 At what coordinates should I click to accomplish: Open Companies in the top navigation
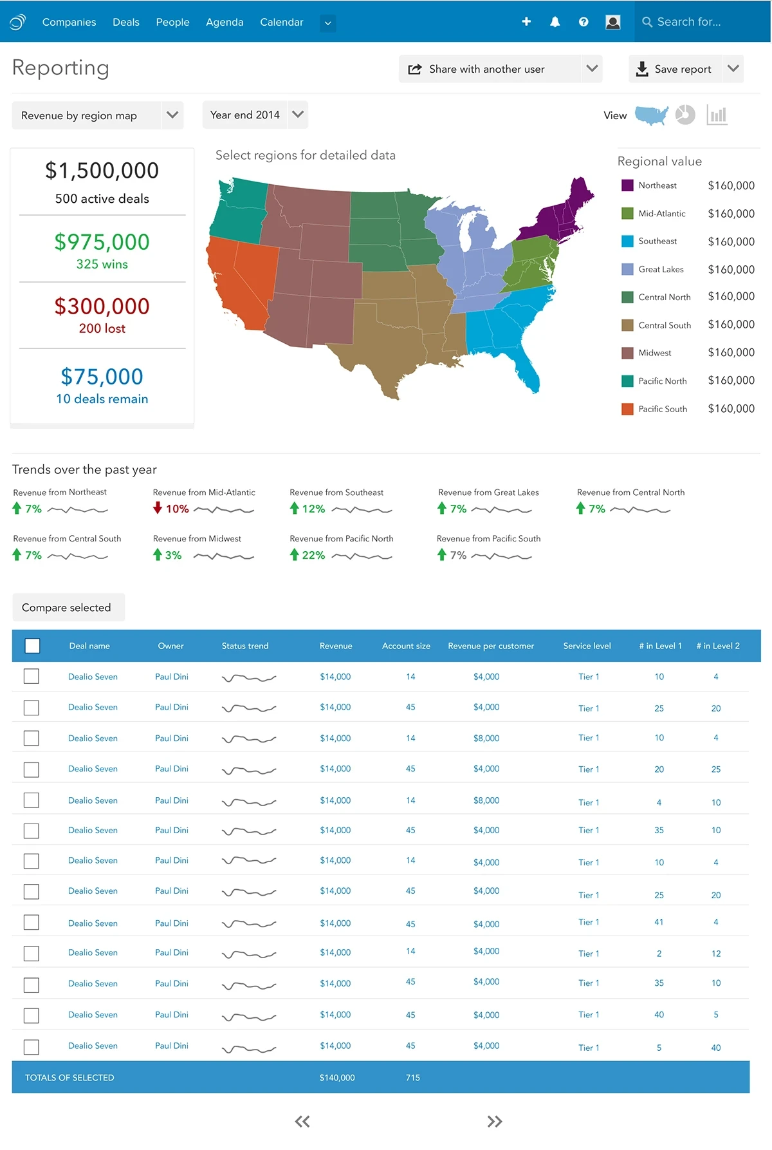69,22
